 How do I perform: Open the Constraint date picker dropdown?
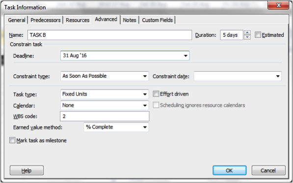click(x=278, y=76)
